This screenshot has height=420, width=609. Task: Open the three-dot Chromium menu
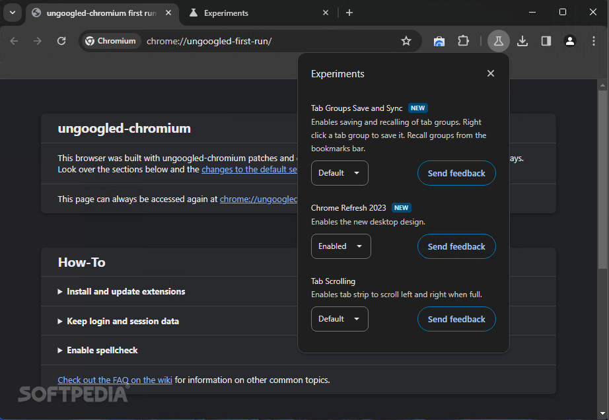tap(593, 41)
